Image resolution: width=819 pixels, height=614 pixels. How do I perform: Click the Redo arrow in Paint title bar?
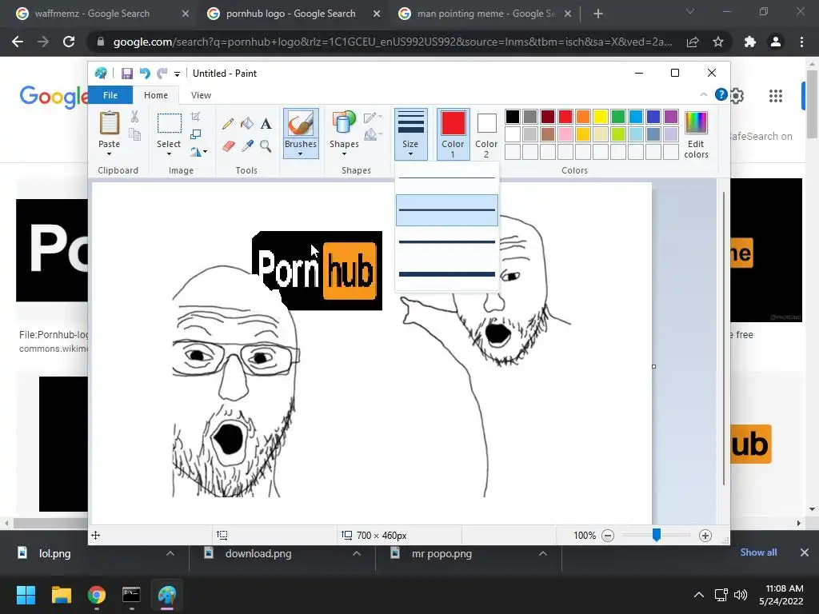point(162,74)
